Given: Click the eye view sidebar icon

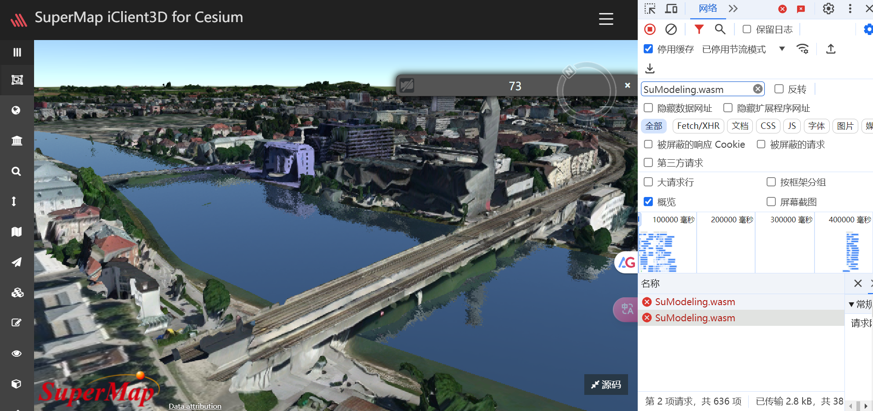Looking at the screenshot, I should (17, 353).
